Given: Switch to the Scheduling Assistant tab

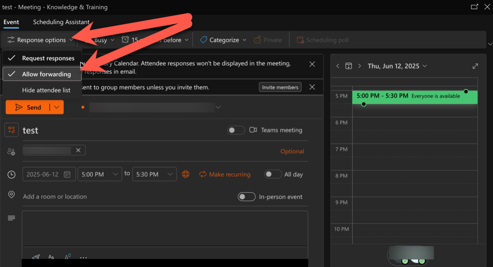Looking at the screenshot, I should (x=61, y=22).
